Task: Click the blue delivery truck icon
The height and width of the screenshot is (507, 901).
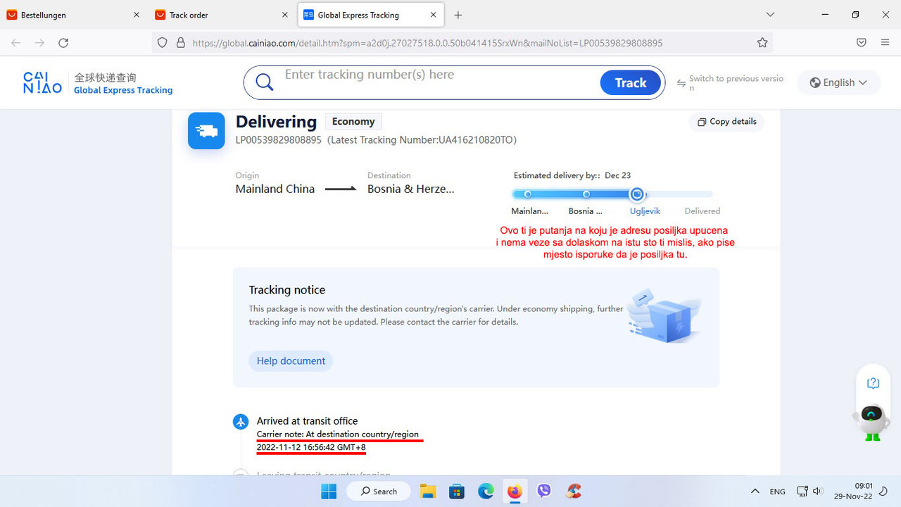Action: tap(206, 130)
